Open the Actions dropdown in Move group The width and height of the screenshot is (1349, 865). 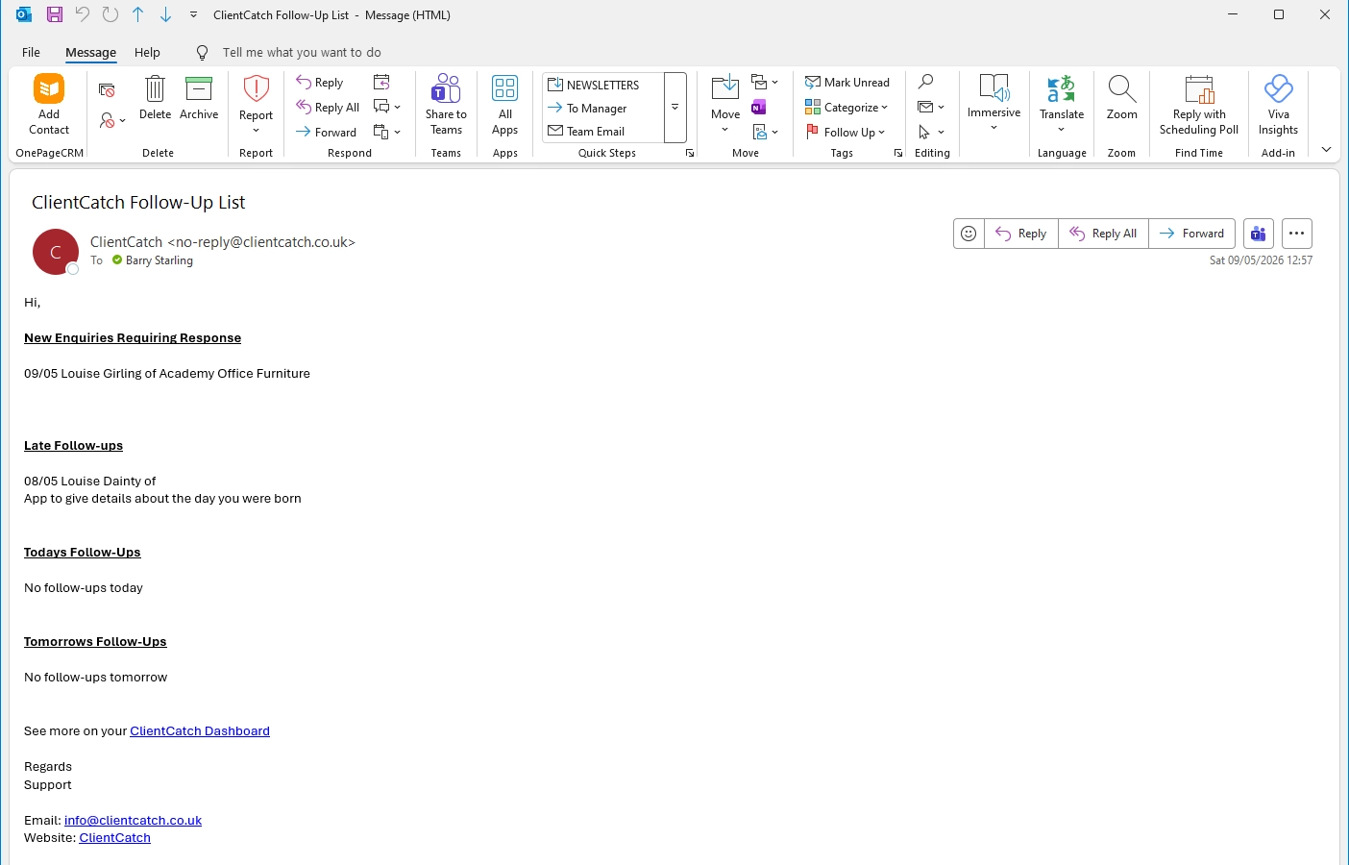point(765,133)
